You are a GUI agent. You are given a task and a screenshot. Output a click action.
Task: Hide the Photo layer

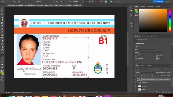(135, 89)
